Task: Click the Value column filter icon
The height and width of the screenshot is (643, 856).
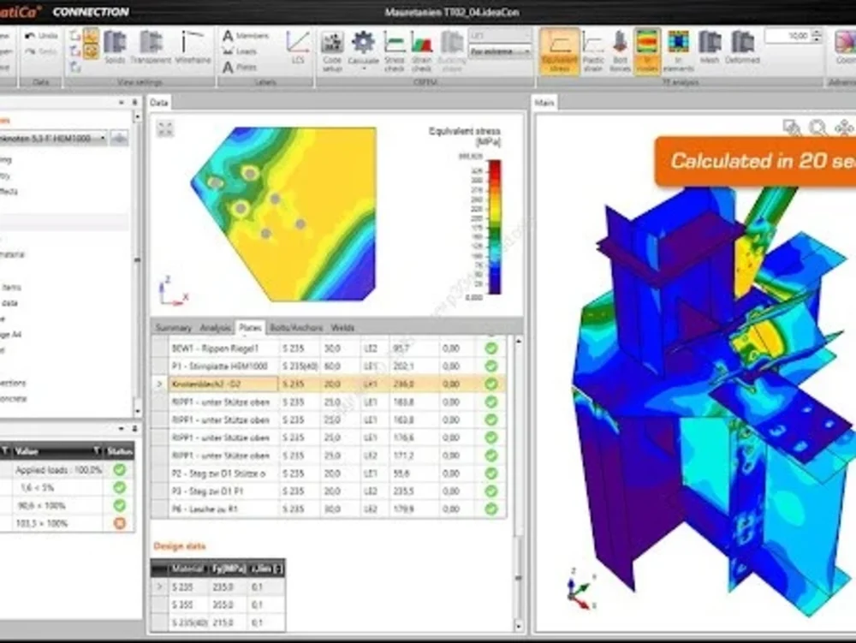Action: (96, 451)
